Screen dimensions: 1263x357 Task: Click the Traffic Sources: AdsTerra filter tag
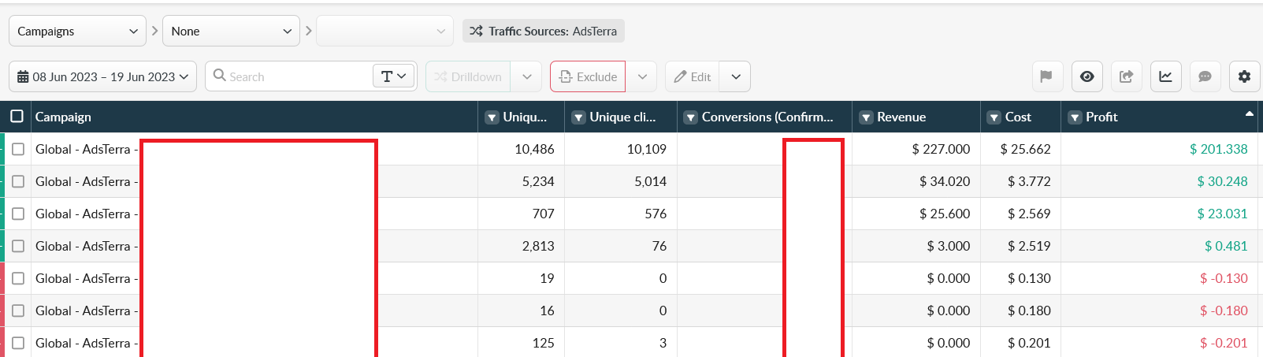[x=544, y=32]
